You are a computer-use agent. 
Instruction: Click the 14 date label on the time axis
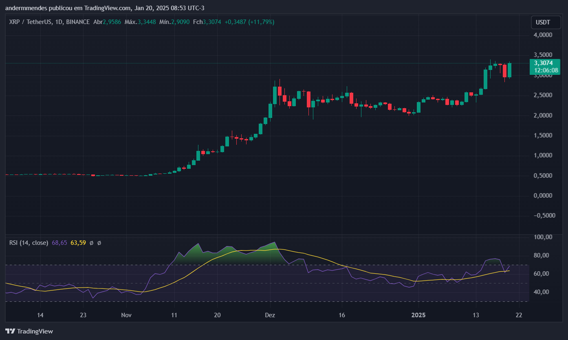(40, 315)
